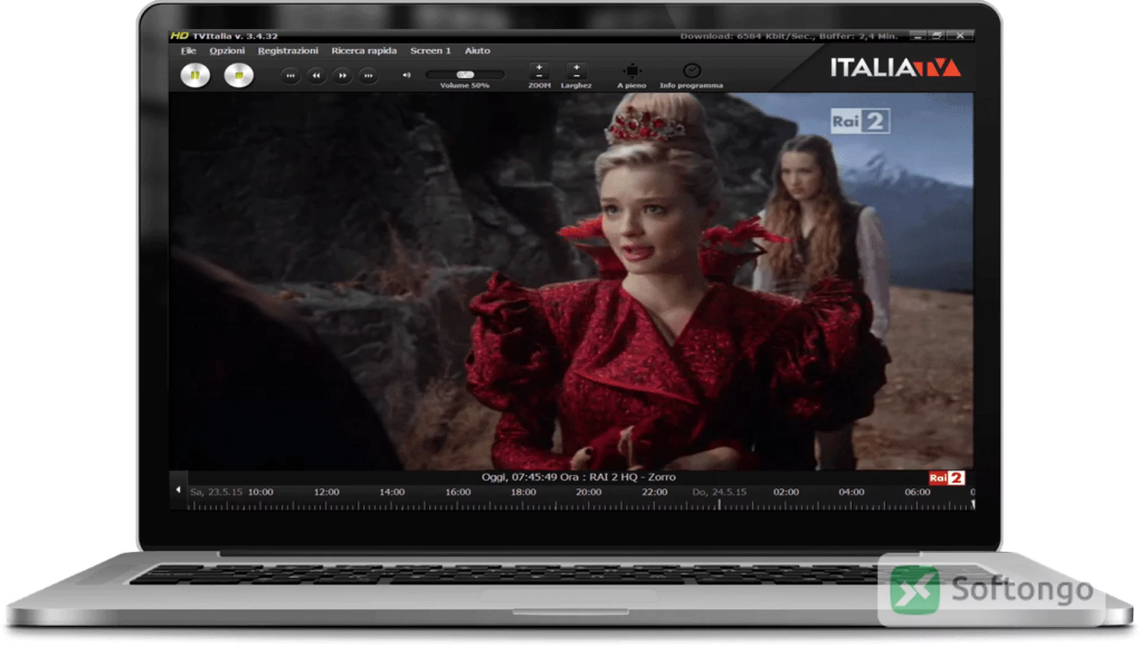Decrease Larghez width with its minus button

[576, 76]
